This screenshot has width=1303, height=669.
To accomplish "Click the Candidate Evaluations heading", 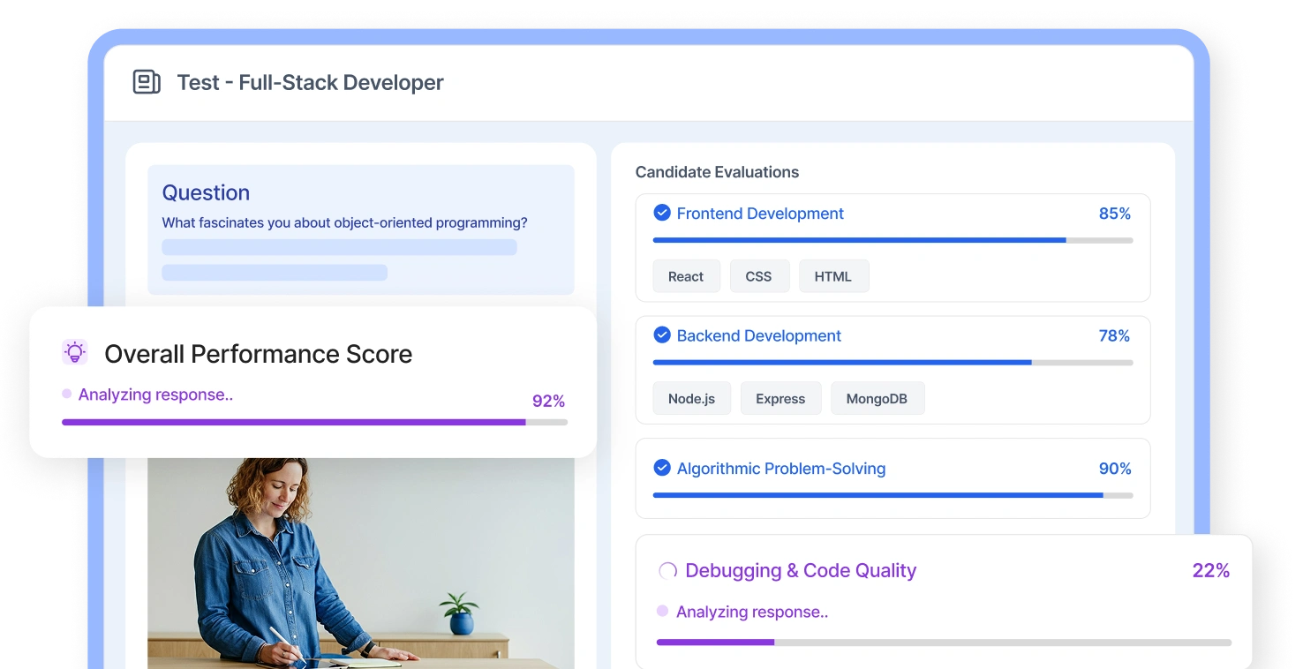I will click(x=717, y=172).
